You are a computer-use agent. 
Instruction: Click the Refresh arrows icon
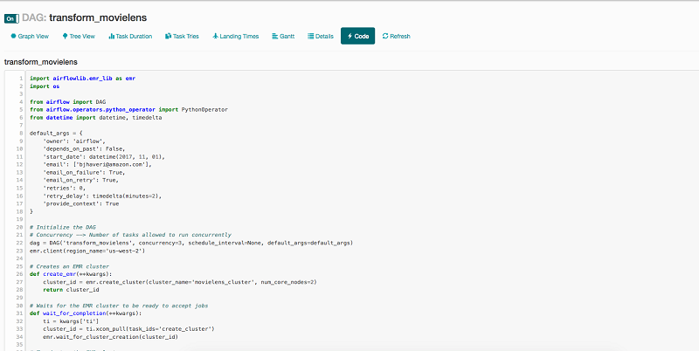pos(385,36)
